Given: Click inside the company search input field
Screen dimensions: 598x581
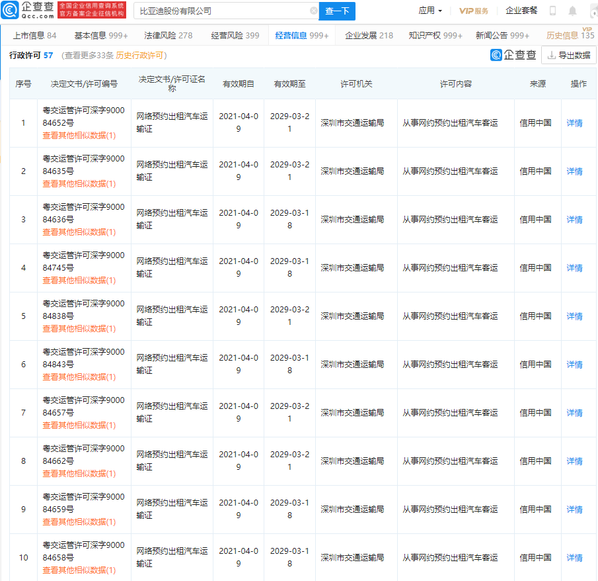Looking at the screenshot, I should tap(225, 11).
